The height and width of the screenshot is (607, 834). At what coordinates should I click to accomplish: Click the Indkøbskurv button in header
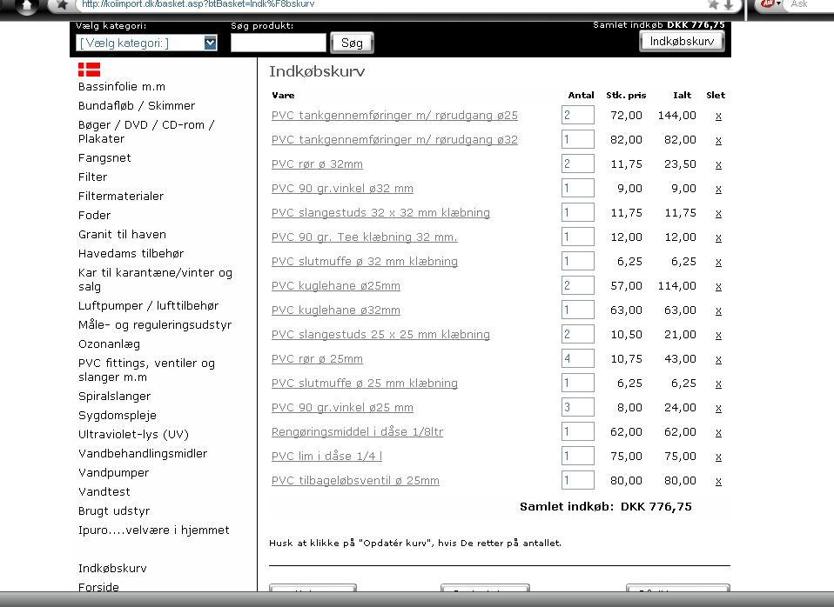pyautogui.click(x=682, y=41)
